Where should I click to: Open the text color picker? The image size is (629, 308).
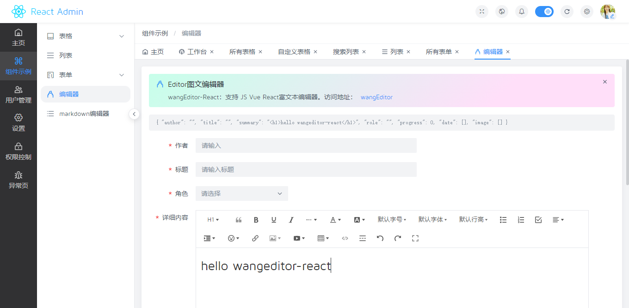pos(333,220)
